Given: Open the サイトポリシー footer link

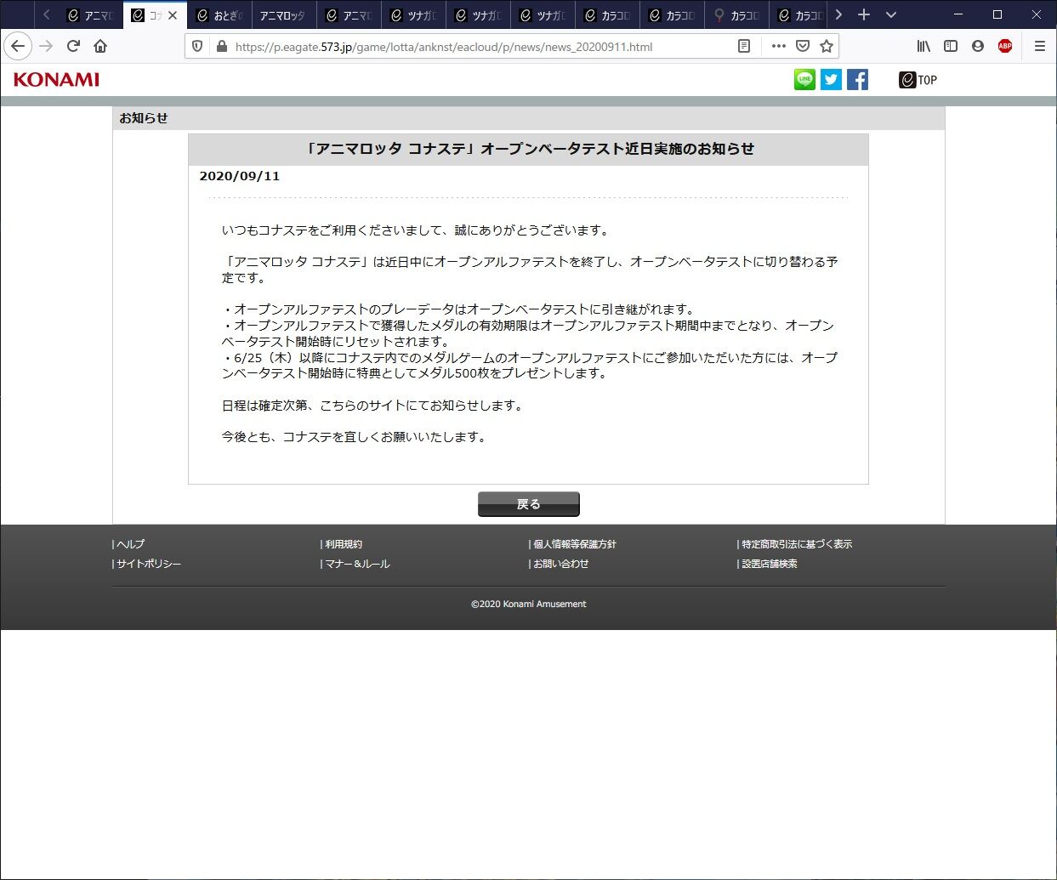Looking at the screenshot, I should point(148,564).
